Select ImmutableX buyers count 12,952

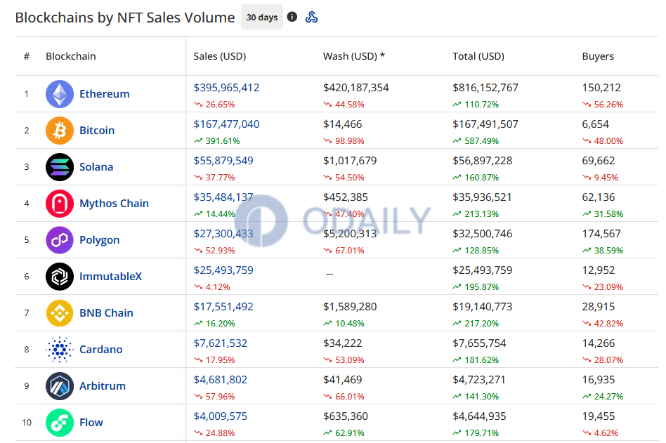tap(599, 270)
